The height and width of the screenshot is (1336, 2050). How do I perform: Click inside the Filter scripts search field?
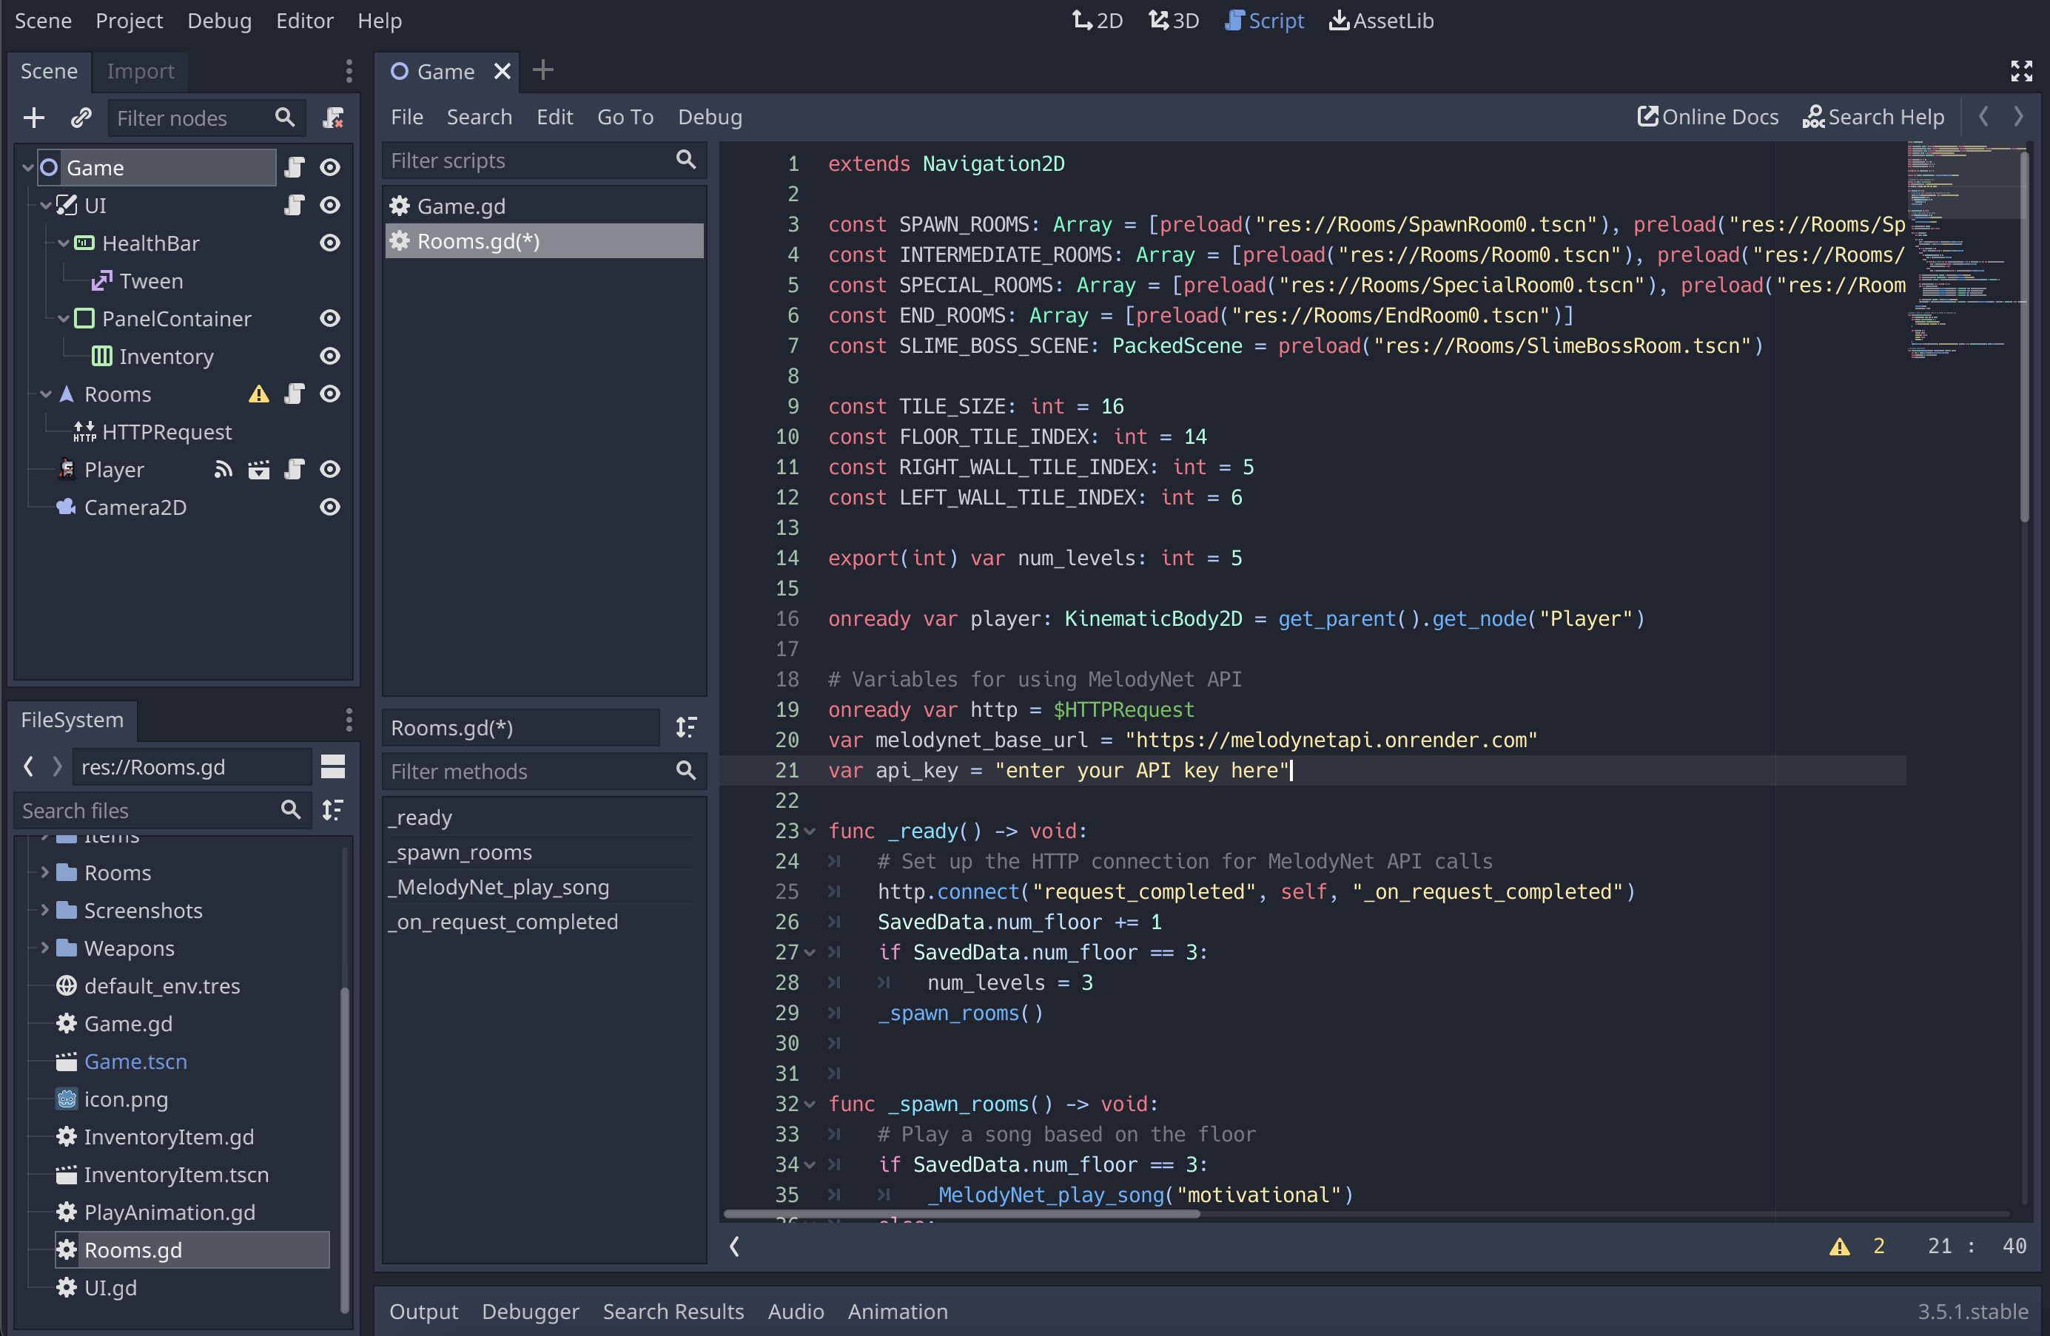pos(534,160)
